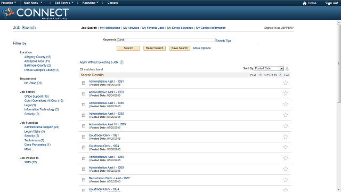
Task: Open the Favorites dropdown menu
Action: point(9,3)
